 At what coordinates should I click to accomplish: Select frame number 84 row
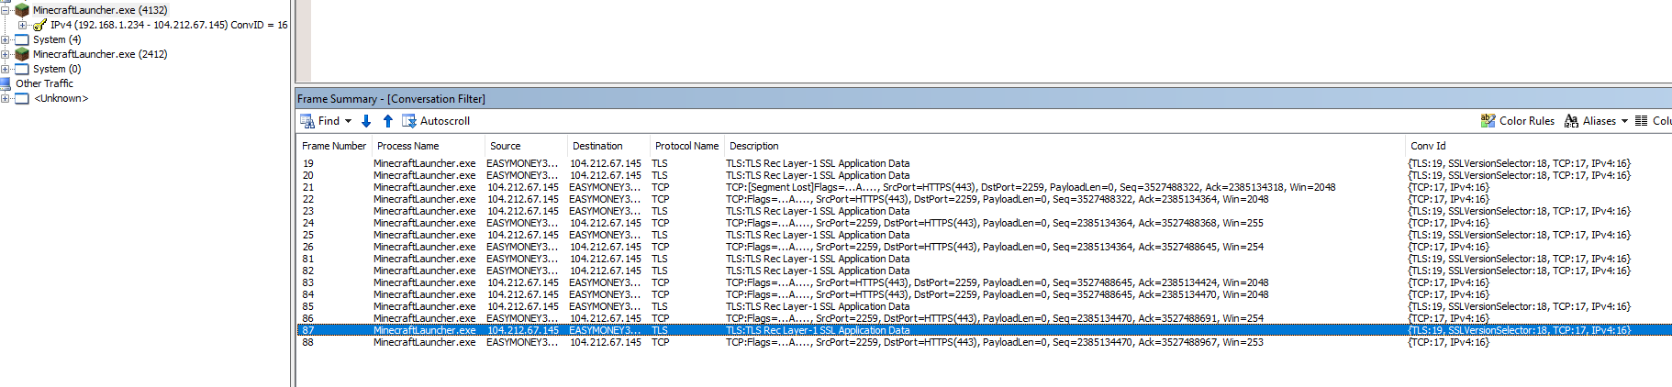tap(984, 294)
